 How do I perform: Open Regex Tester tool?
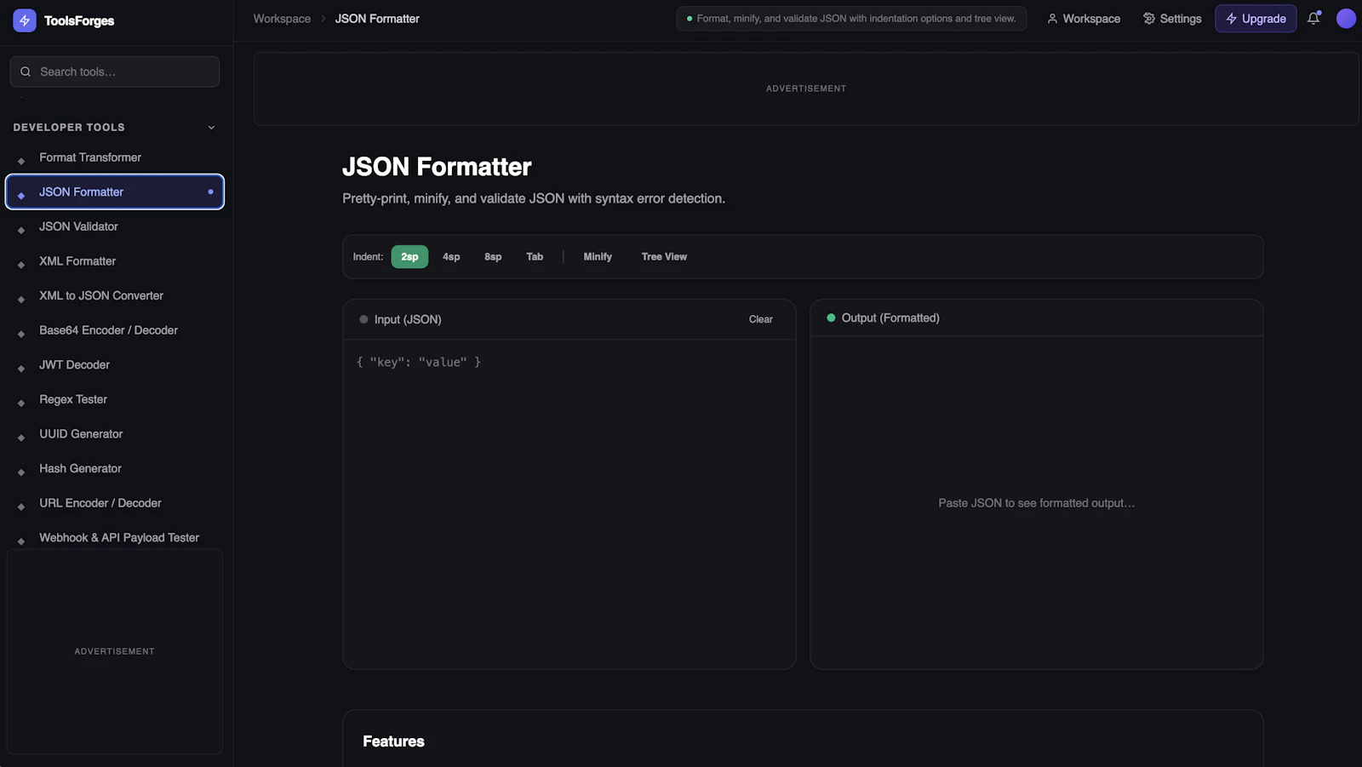point(115,399)
